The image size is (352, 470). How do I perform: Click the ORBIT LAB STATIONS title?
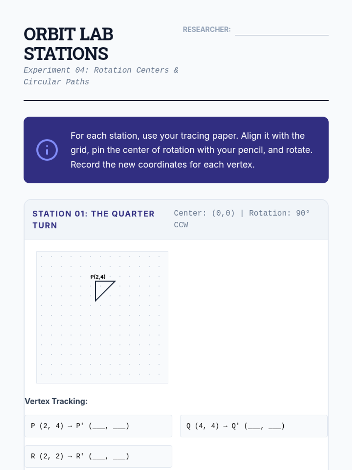[x=68, y=44]
